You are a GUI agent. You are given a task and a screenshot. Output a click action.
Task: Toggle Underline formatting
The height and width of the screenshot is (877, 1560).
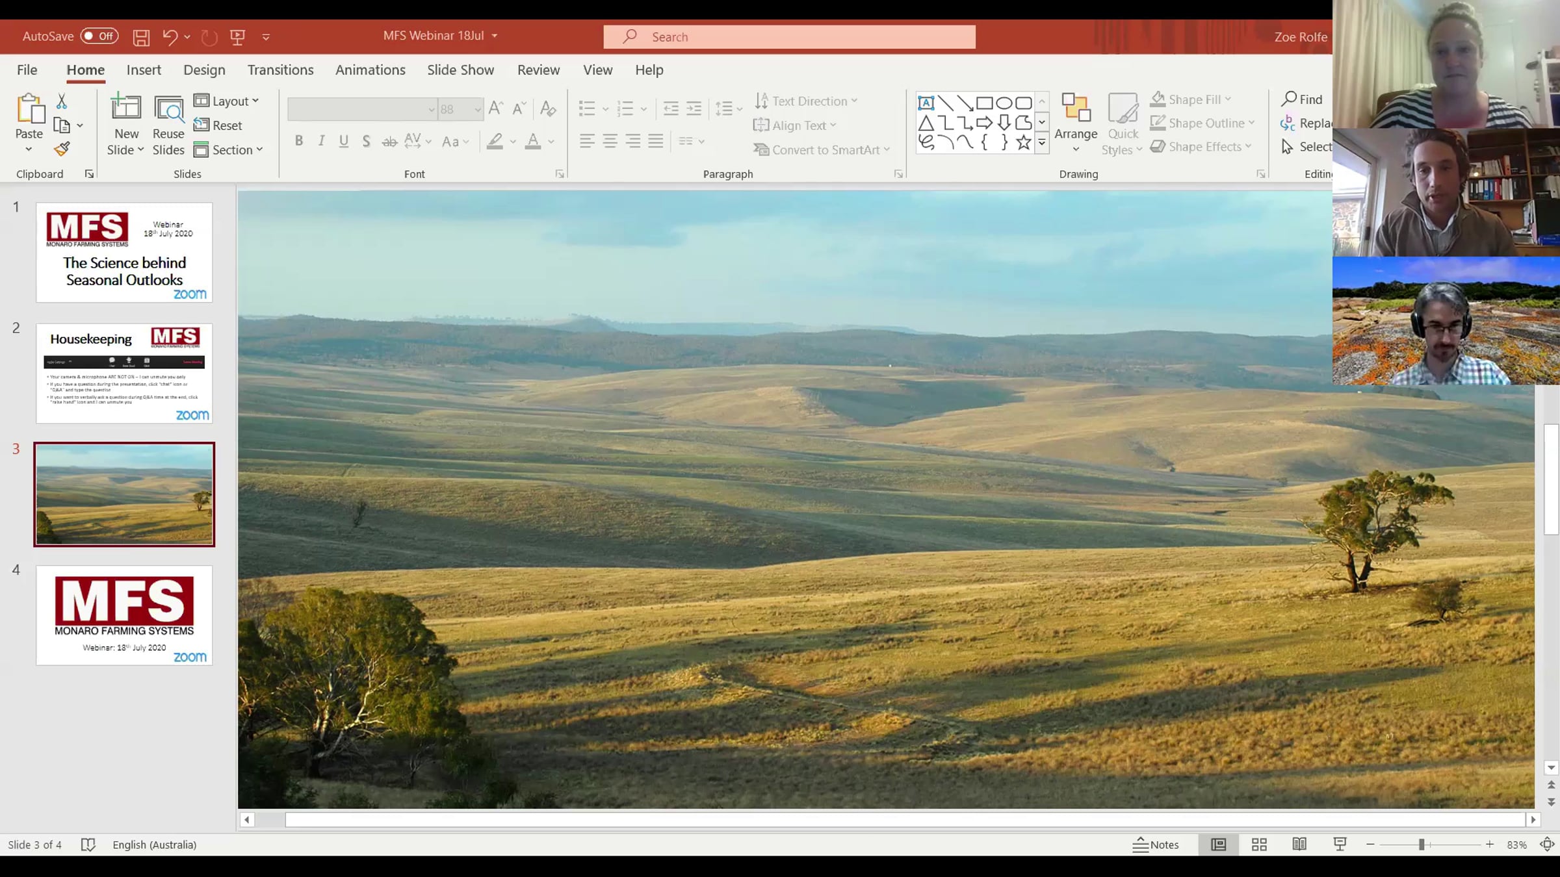344,141
